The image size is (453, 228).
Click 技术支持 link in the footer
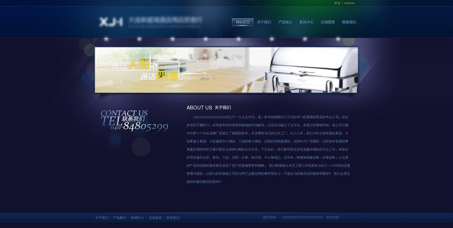[332, 218]
